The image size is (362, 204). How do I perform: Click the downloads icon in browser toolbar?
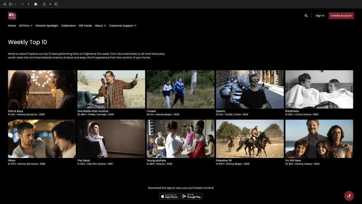[x=5, y=4]
